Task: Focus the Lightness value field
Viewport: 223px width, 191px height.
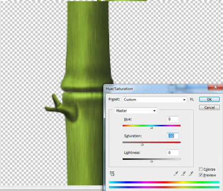Action: coord(172,152)
